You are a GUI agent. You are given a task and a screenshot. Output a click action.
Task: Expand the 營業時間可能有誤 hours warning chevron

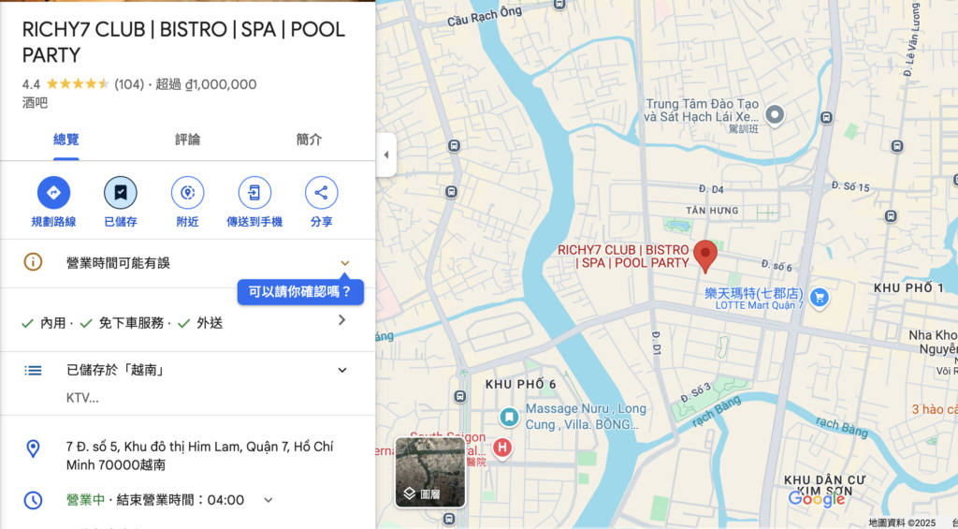pos(344,263)
